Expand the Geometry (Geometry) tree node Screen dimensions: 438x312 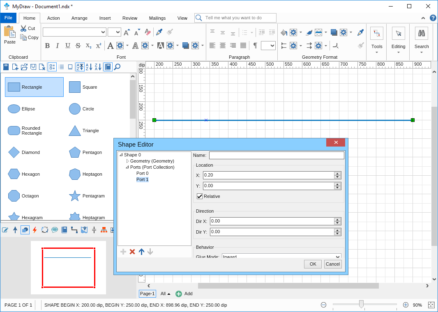[128, 161]
